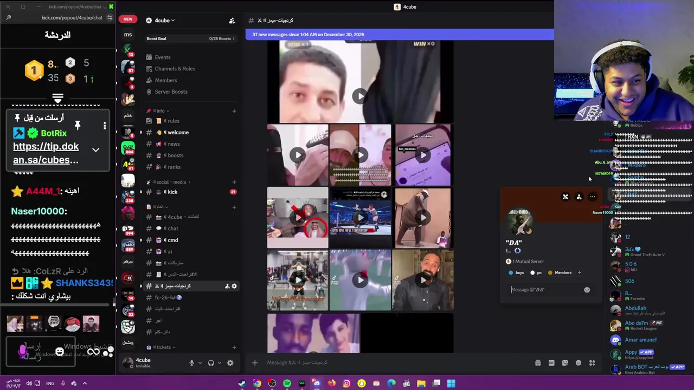Click the create invite icon on the selected channel
The height and width of the screenshot is (390, 694).
tap(227, 286)
